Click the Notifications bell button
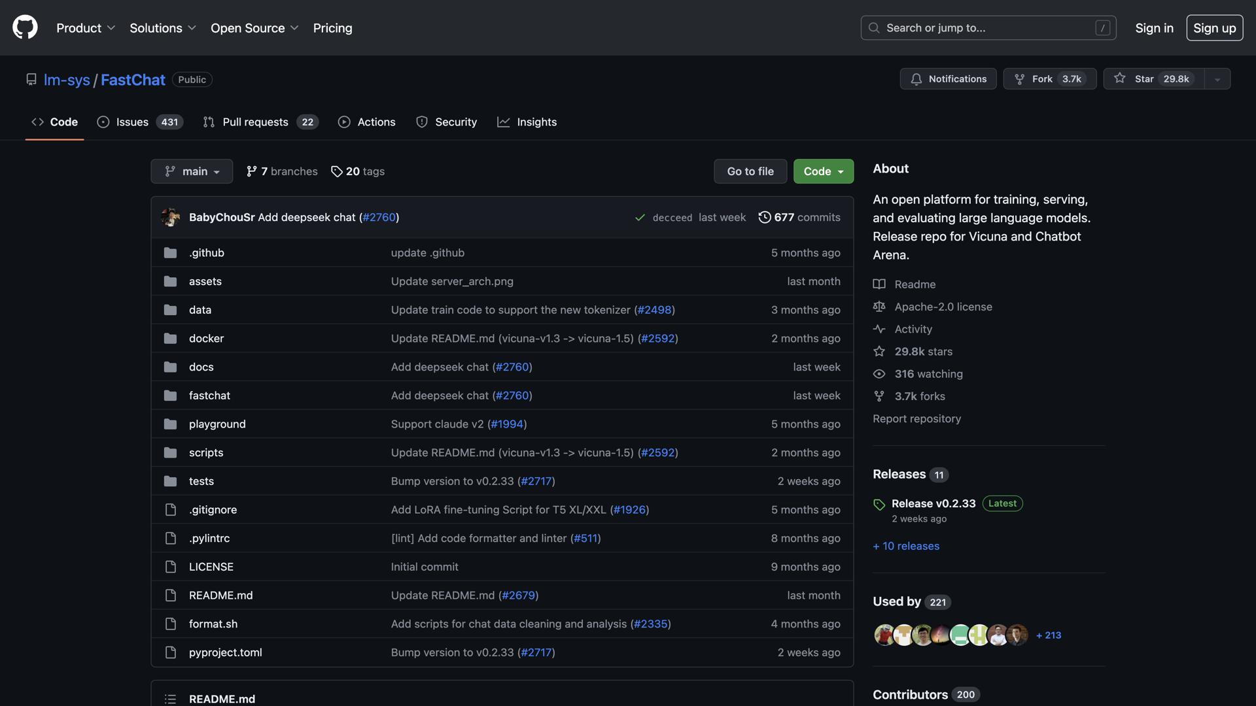This screenshot has height=706, width=1256. (948, 79)
